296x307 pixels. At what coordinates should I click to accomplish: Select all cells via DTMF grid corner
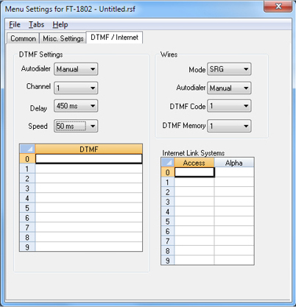27,149
